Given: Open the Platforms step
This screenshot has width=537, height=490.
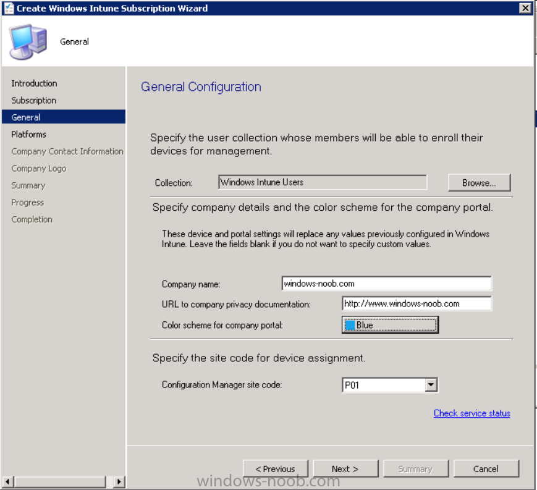Looking at the screenshot, I should pos(29,134).
